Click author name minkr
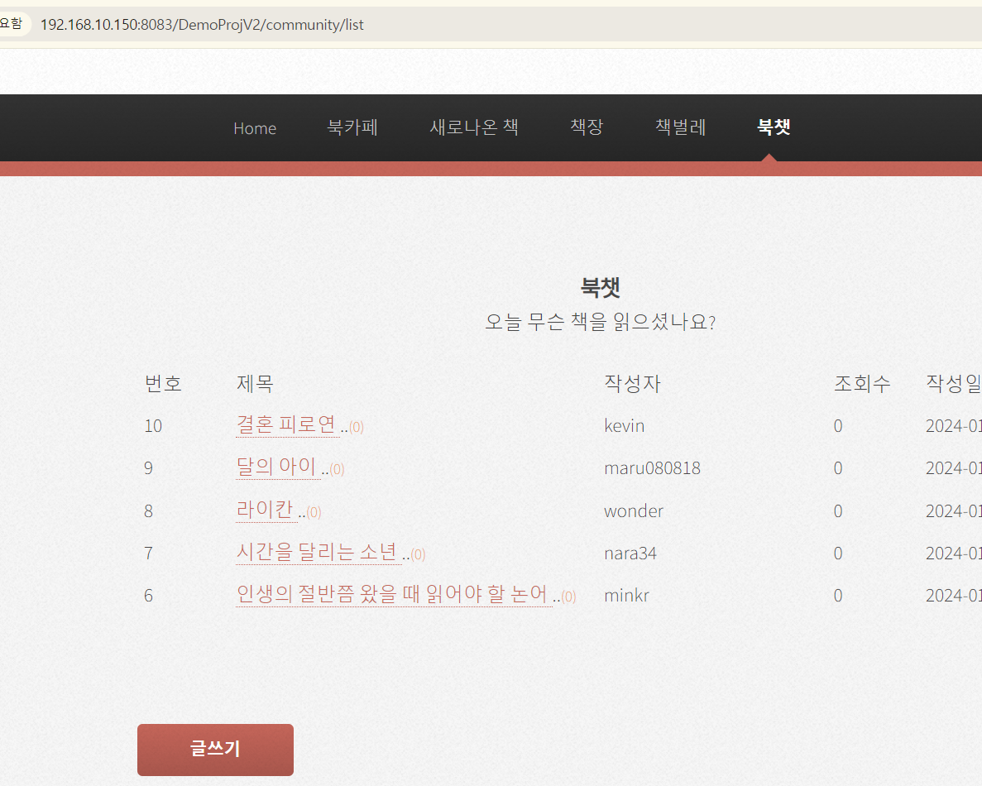This screenshot has width=982, height=786. coord(626,596)
